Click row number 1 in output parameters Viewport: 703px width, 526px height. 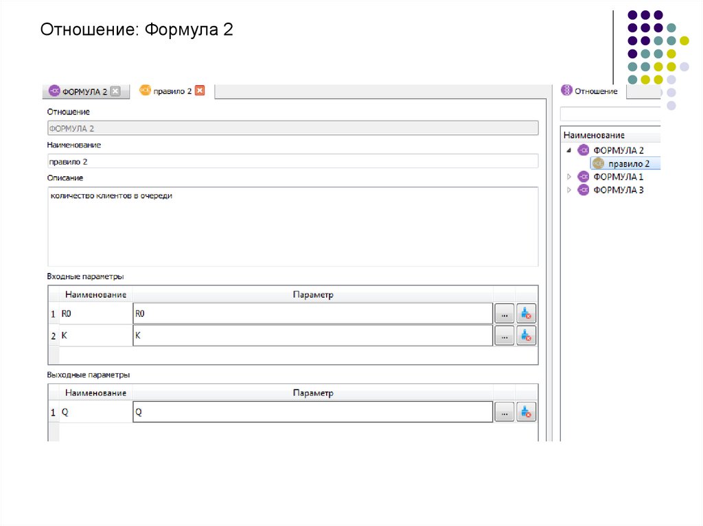click(54, 413)
